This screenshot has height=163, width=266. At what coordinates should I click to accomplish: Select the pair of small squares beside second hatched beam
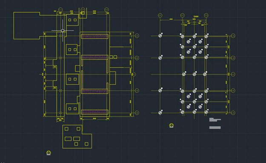[113, 57]
